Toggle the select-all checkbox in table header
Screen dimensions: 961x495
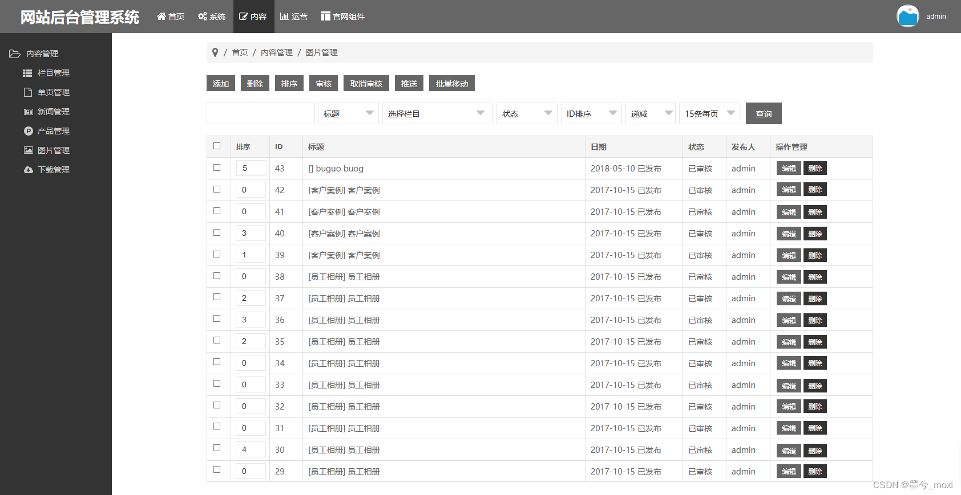(217, 146)
